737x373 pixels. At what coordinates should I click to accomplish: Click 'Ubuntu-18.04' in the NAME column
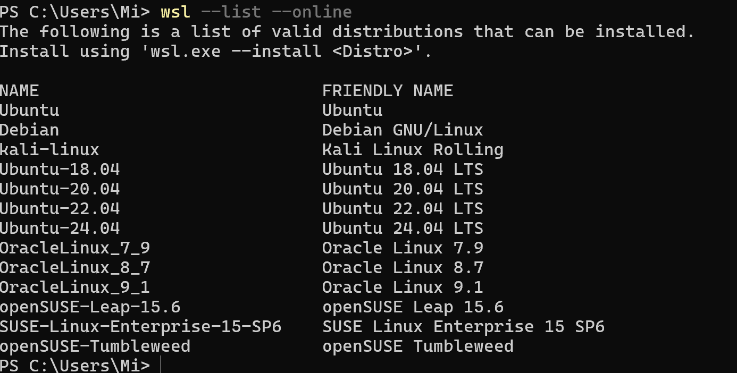[60, 169]
